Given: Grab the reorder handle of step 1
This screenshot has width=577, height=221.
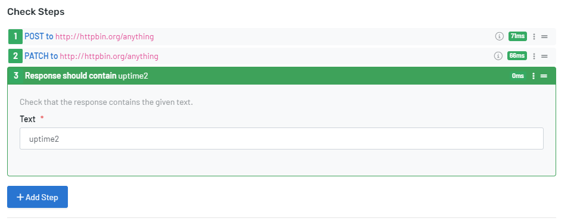Looking at the screenshot, I should coord(544,36).
